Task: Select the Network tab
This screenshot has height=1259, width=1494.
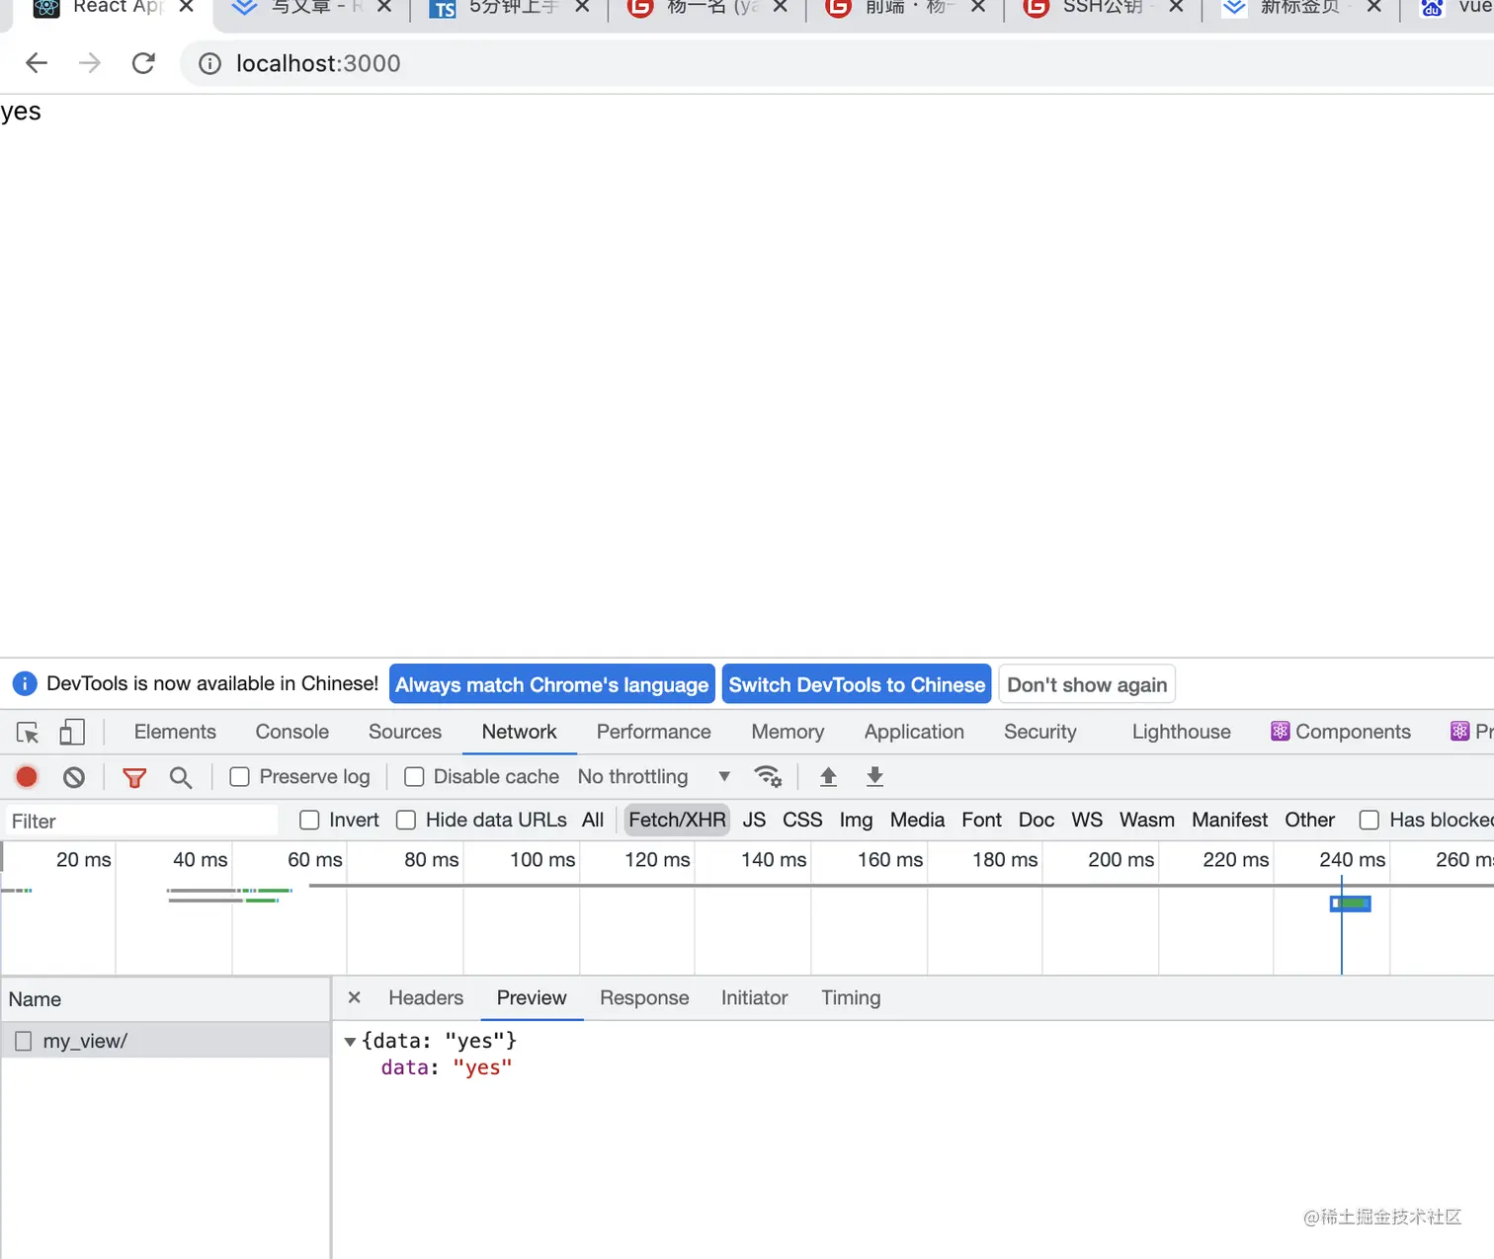Action: click(520, 733)
